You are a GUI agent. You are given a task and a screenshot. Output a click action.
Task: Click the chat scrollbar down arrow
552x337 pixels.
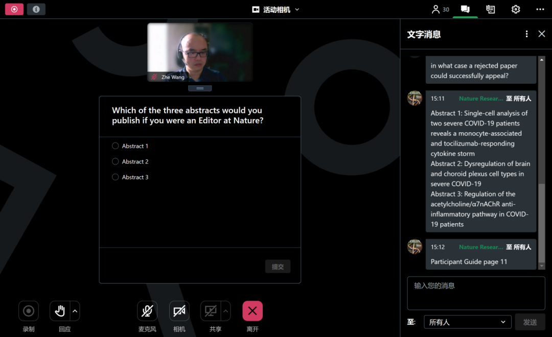[x=542, y=266]
